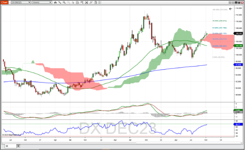Viewport: 245px width, 150px height.
Task: Click the scrollbar left arrow
Action: 3,143
